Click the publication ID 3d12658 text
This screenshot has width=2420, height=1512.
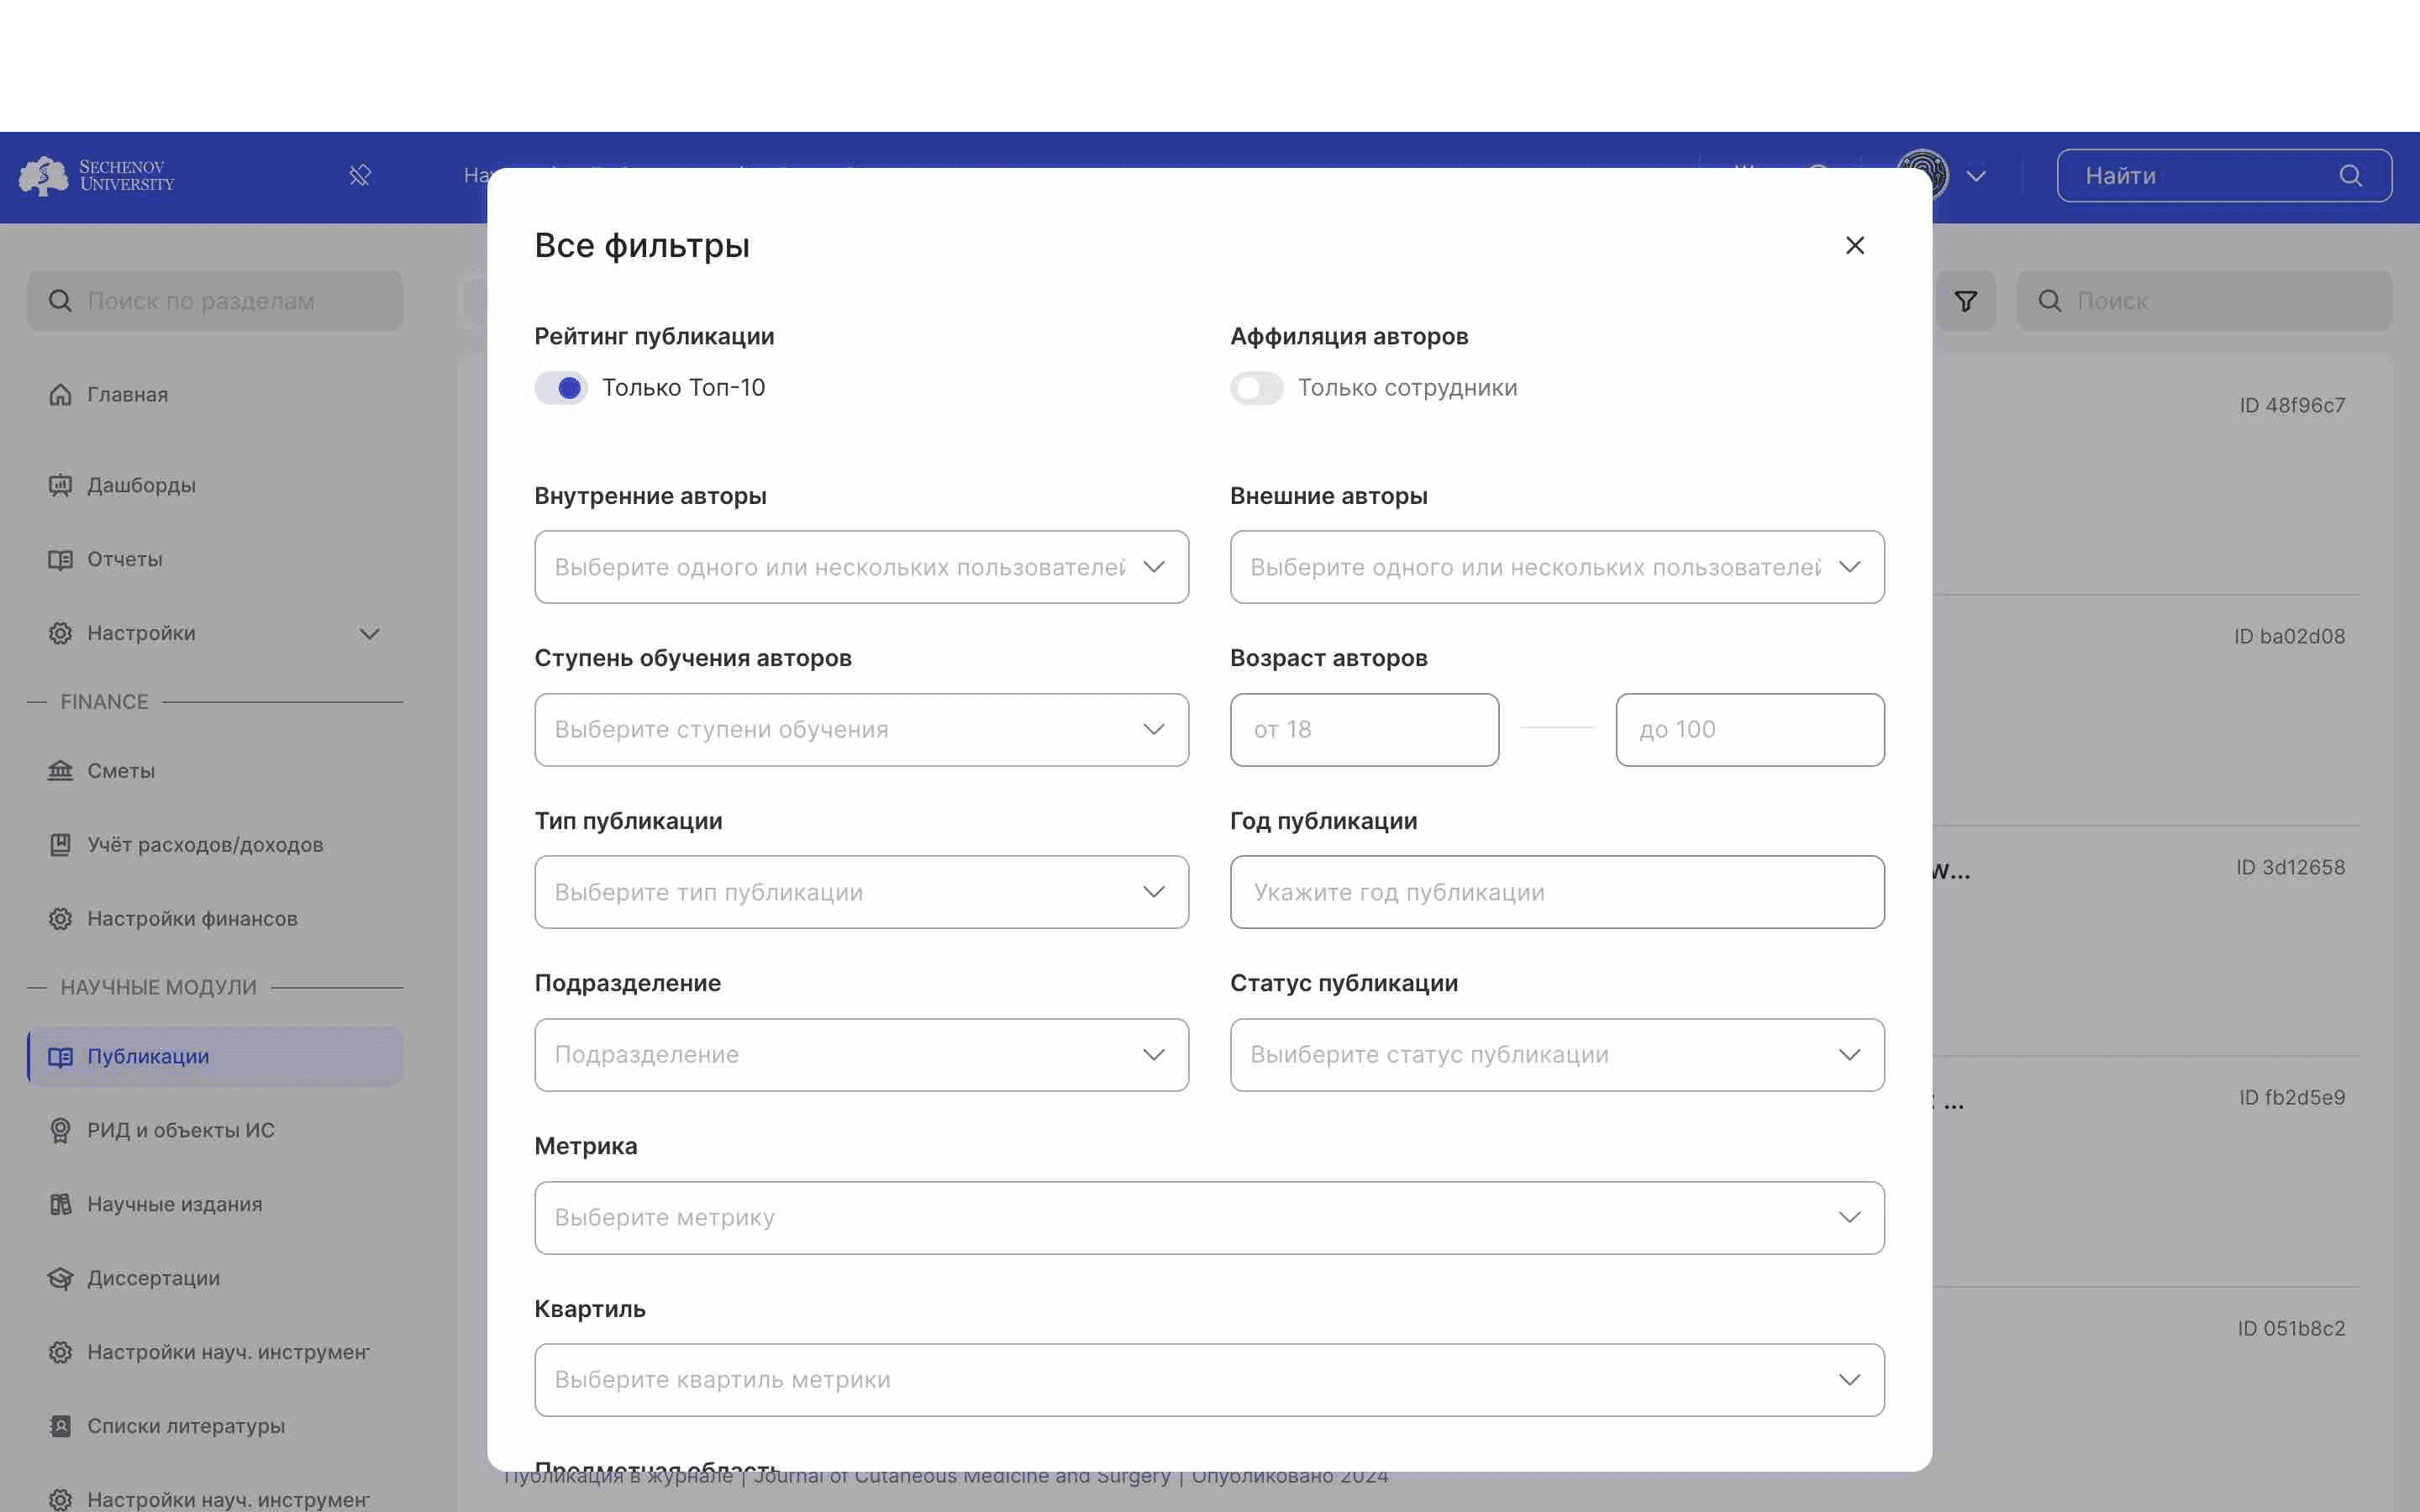2290,867
